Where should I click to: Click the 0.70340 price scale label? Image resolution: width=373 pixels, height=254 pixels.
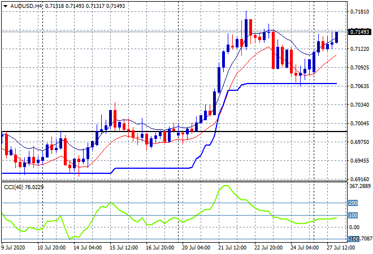coord(359,105)
